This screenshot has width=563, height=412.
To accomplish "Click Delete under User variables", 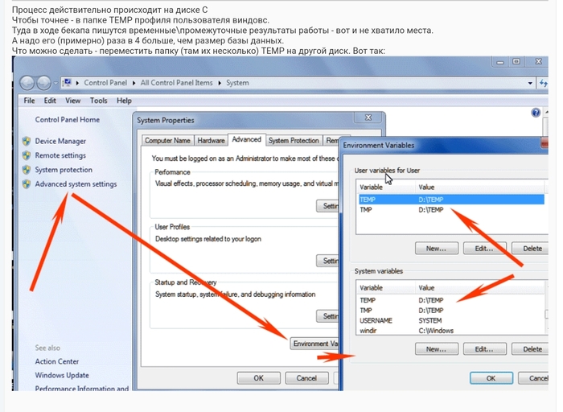I will (530, 248).
